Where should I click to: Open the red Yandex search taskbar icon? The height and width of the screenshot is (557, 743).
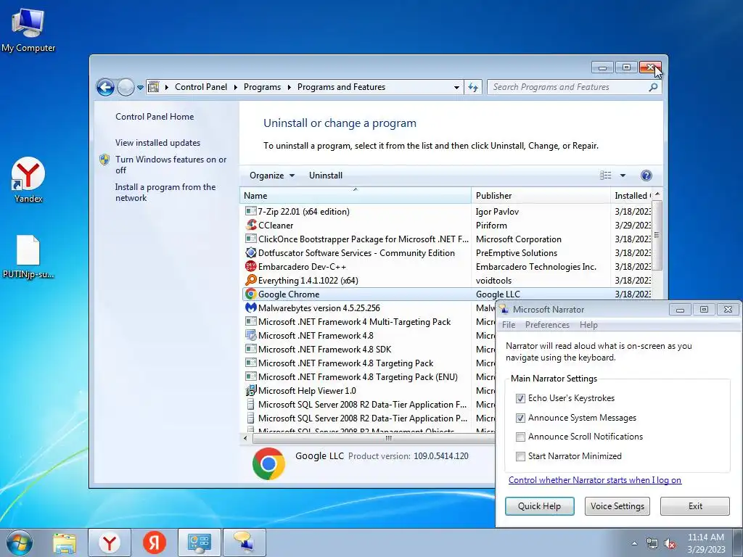coord(155,542)
